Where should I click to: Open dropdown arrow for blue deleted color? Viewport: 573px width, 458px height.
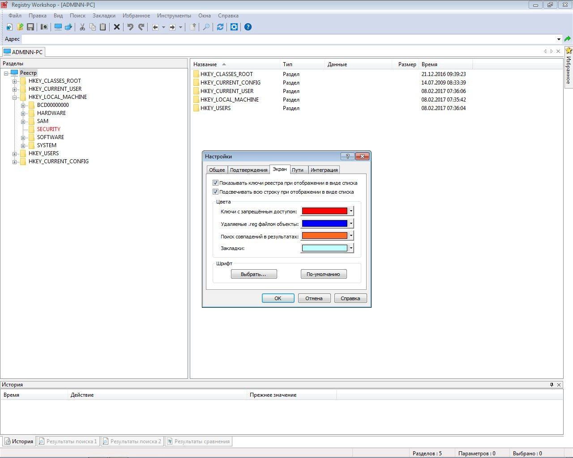pyautogui.click(x=351, y=223)
